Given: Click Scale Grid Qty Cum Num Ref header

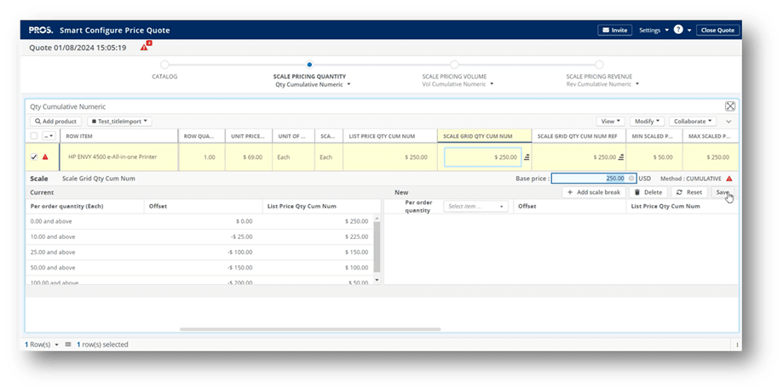Looking at the screenshot, I should (x=579, y=136).
